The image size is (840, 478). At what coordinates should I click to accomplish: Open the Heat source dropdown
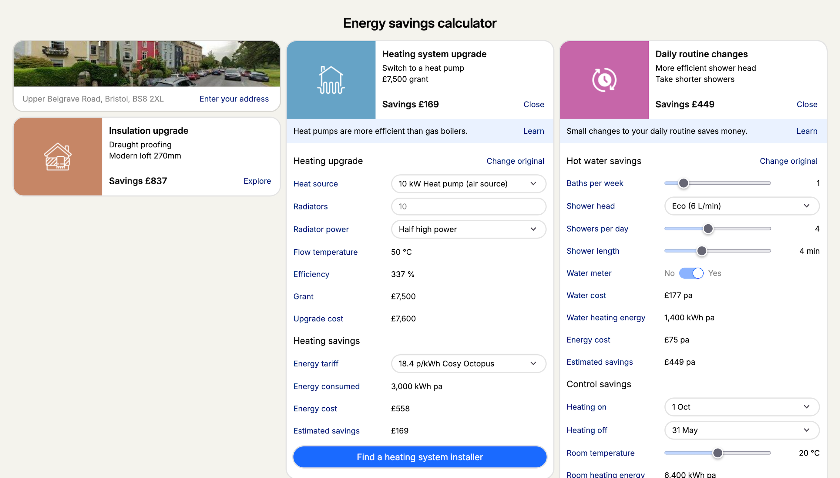tap(468, 184)
